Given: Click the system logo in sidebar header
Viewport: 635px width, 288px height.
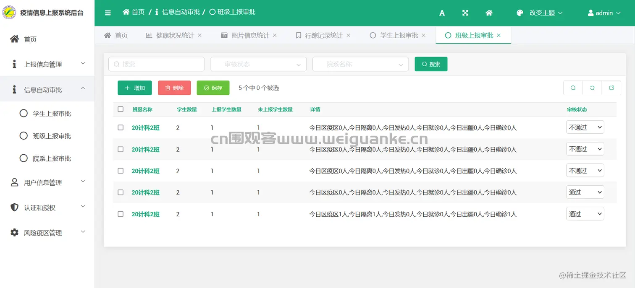Looking at the screenshot, I should coord(9,13).
